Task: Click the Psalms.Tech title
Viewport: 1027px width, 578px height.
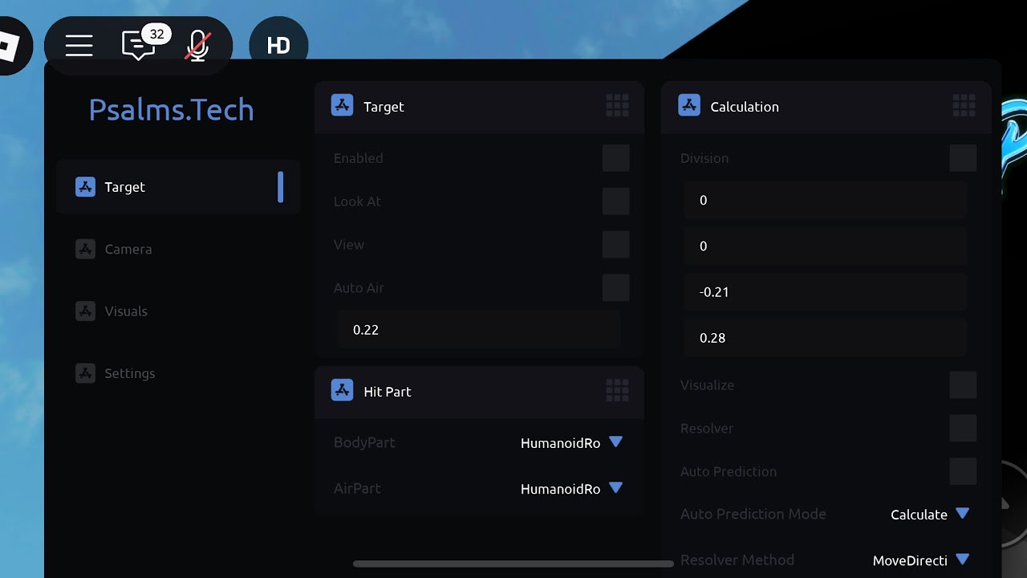Action: point(171,110)
